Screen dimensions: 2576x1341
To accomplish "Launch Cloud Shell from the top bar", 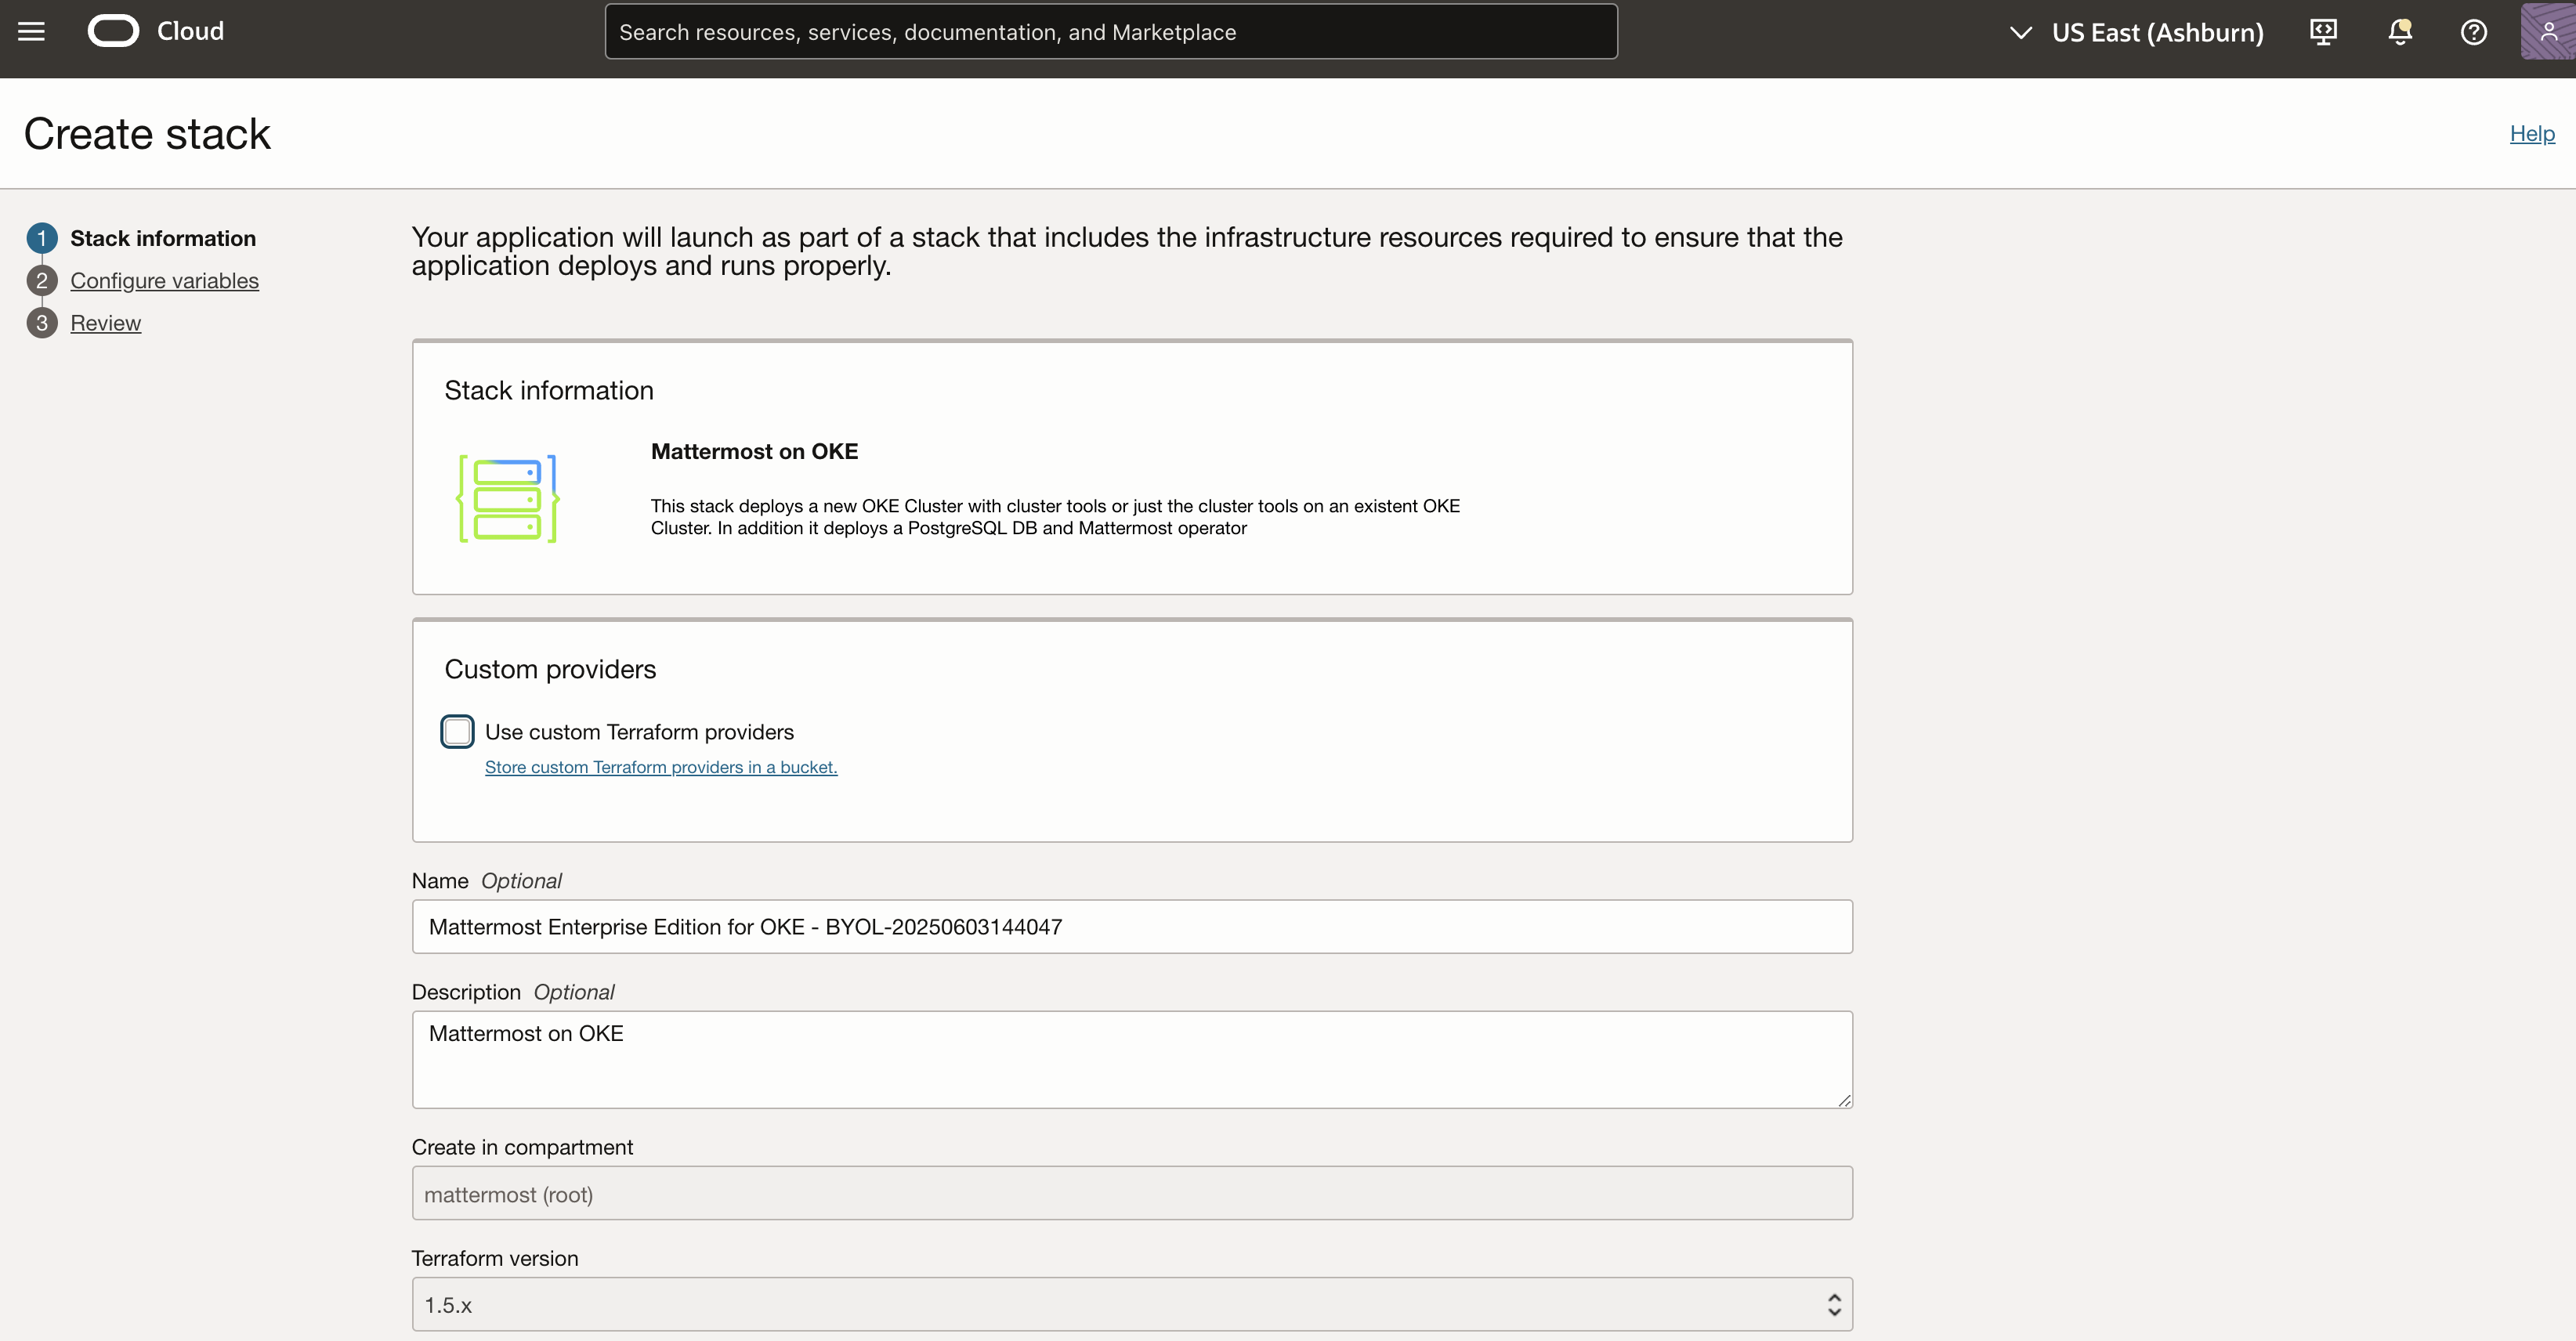I will [2322, 31].
